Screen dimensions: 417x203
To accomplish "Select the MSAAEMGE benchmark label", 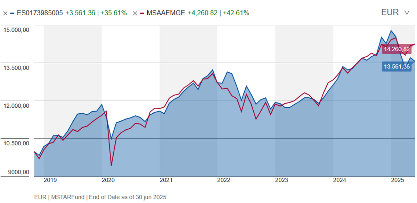I will pyautogui.click(x=166, y=13).
